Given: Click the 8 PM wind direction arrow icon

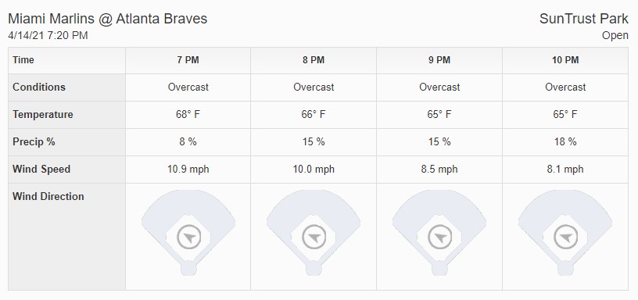Looking at the screenshot, I should pyautogui.click(x=314, y=237).
